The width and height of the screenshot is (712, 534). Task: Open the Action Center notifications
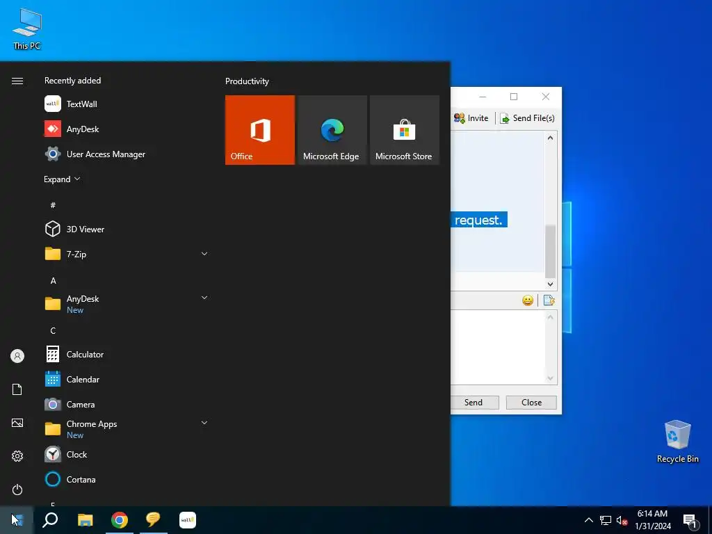coord(690,521)
